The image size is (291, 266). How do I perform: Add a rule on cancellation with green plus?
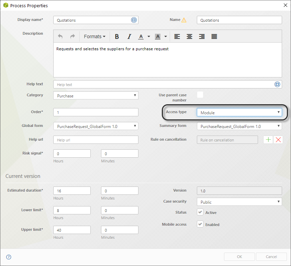pyautogui.click(x=268, y=140)
